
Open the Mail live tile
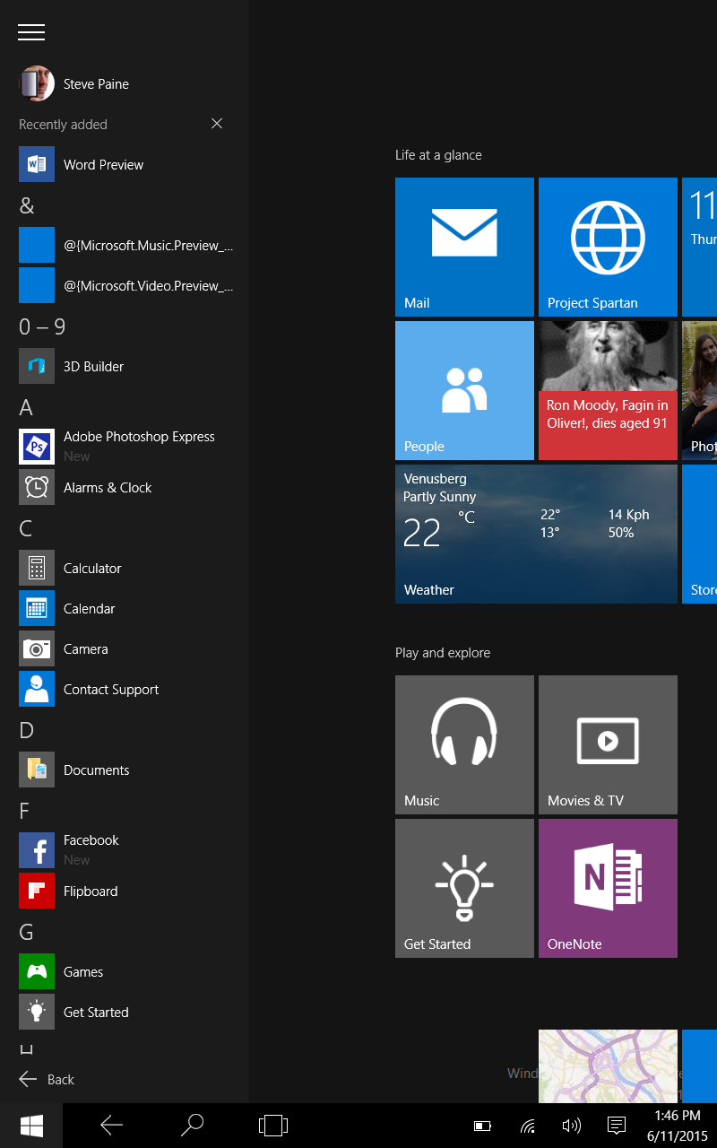(464, 247)
